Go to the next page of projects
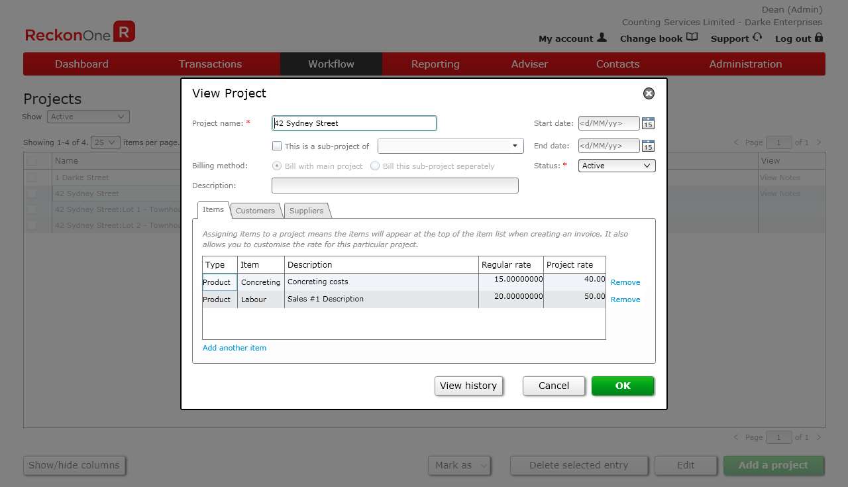This screenshot has width=848, height=487. coord(819,141)
